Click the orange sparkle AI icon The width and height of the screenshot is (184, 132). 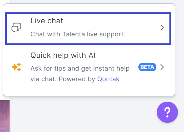pos(16,67)
